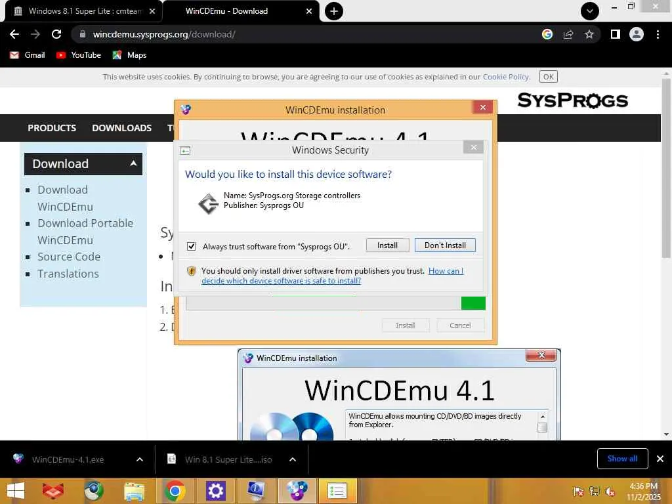The width and height of the screenshot is (672, 504).
Task: Open the Maps bookmark
Action: [x=129, y=55]
